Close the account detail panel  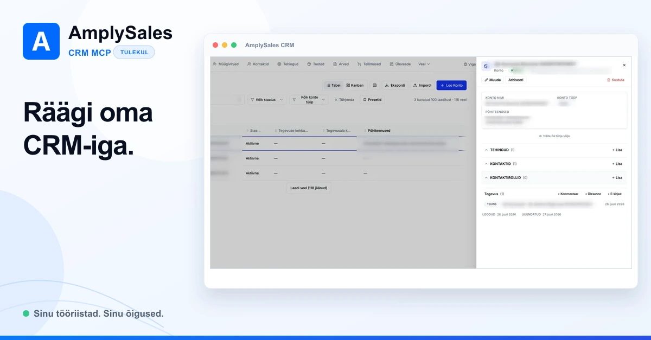624,65
